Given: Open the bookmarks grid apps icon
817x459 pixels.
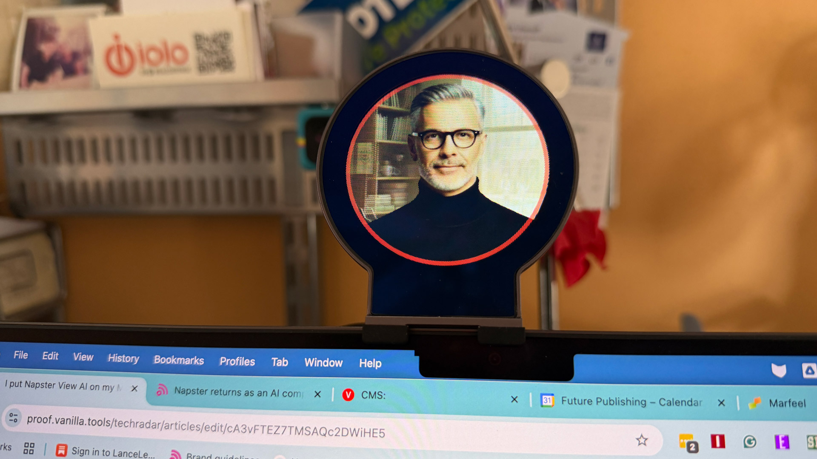Looking at the screenshot, I should point(29,448).
